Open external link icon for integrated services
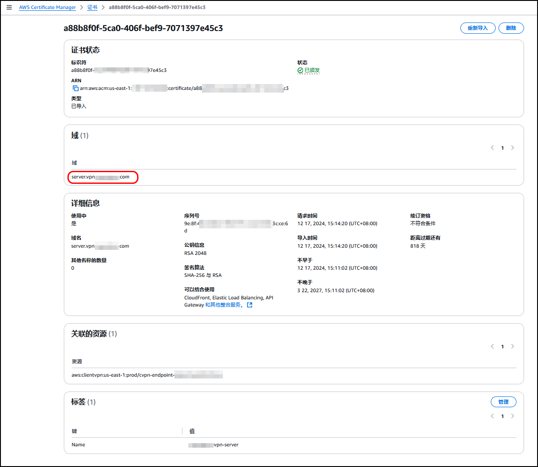This screenshot has height=467, width=538. tap(250, 305)
